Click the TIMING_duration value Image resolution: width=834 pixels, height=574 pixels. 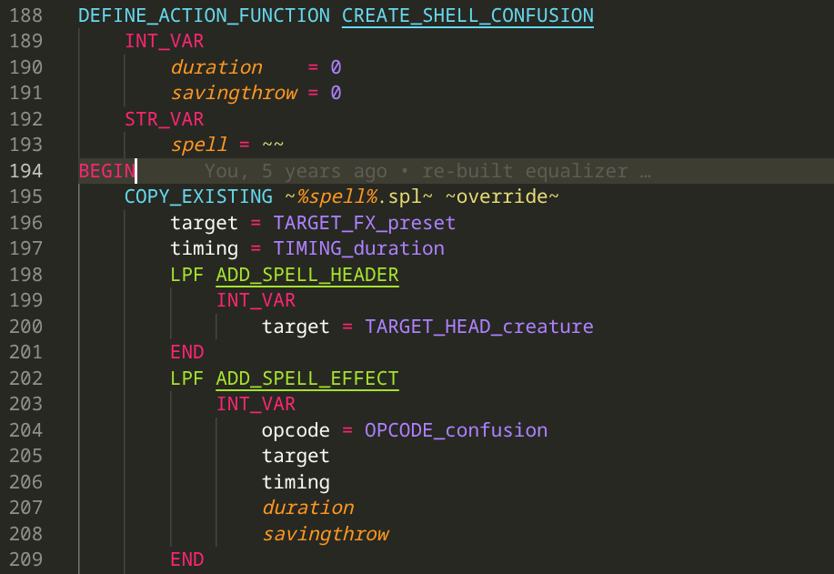(357, 248)
